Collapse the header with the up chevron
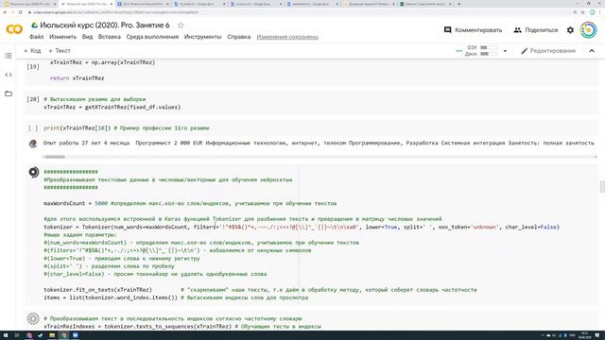Image resolution: width=605 pixels, height=340 pixels. [x=592, y=51]
